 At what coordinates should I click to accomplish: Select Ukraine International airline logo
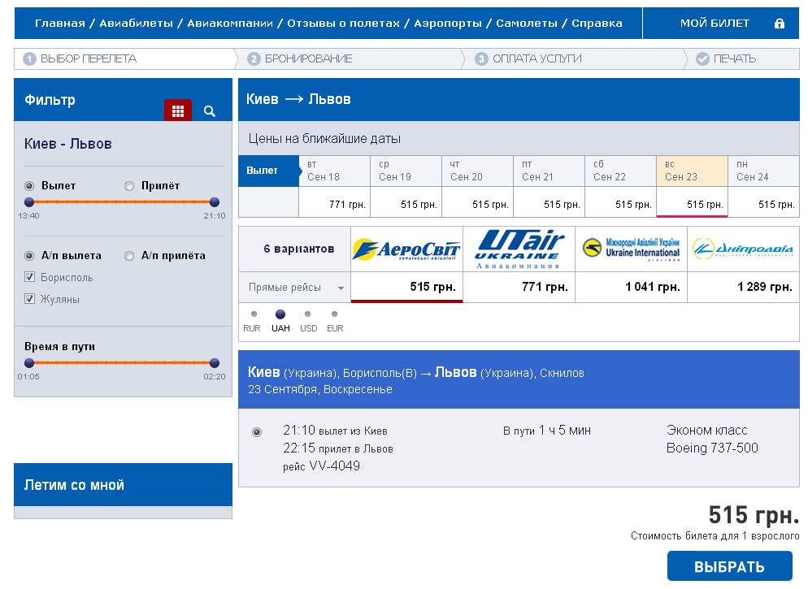(x=632, y=249)
